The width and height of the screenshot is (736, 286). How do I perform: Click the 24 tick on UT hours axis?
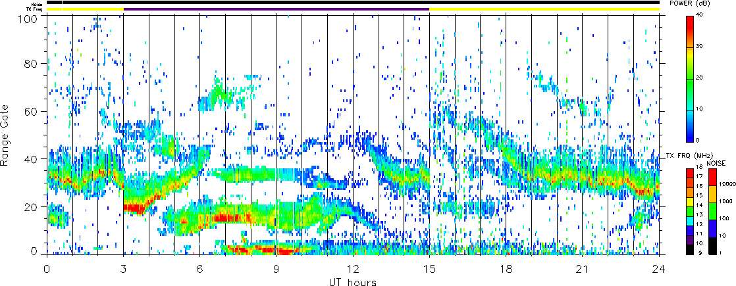[659, 269]
